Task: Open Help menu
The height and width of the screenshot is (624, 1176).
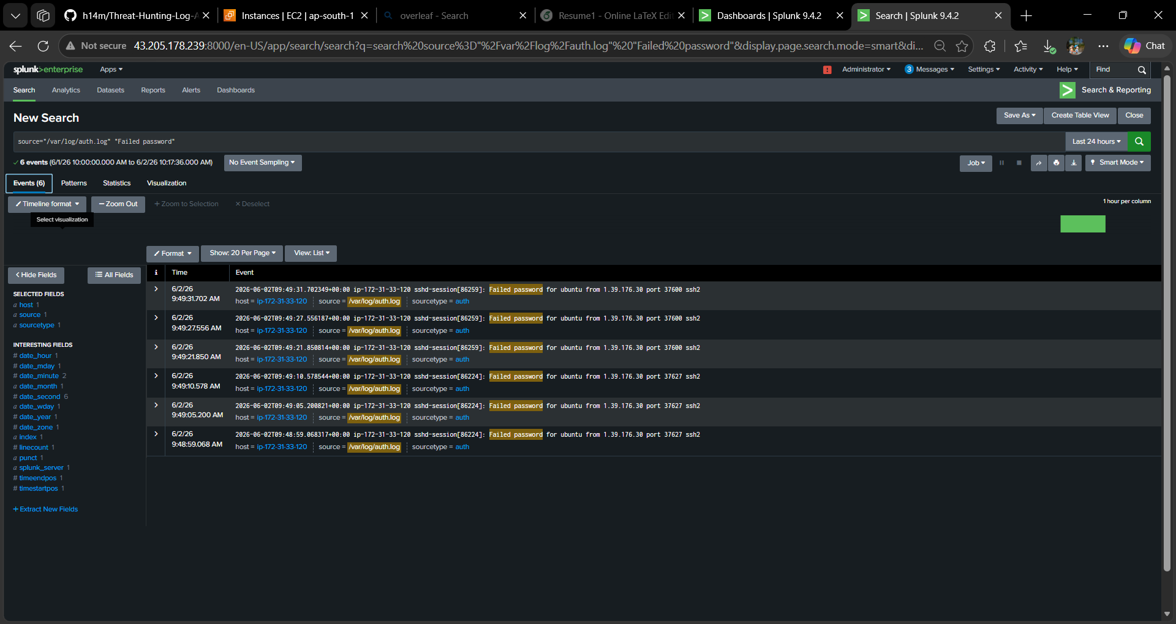Action: tap(1067, 70)
